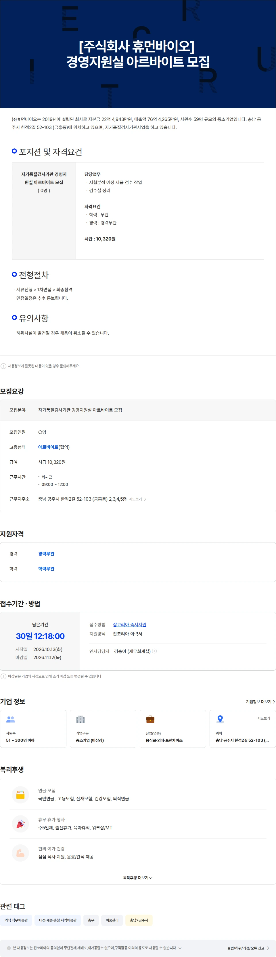Click 국민연금, 고용보험 benefits list text

(83, 798)
